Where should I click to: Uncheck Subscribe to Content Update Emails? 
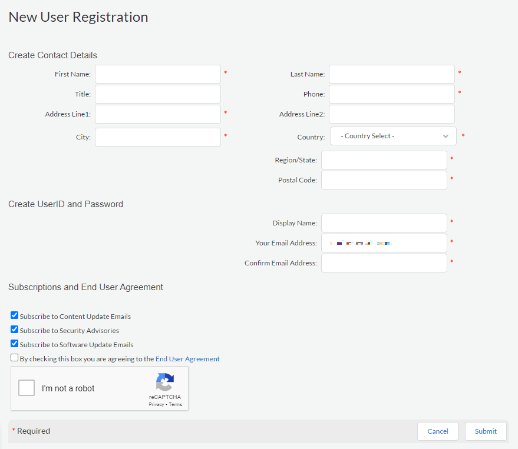point(14,315)
